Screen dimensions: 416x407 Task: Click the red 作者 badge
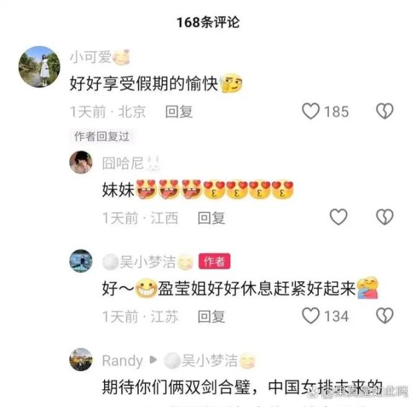(214, 261)
